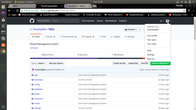Open system status menu arrow
Image resolution: width=196 pixels, height=110 pixels.
point(193,2)
